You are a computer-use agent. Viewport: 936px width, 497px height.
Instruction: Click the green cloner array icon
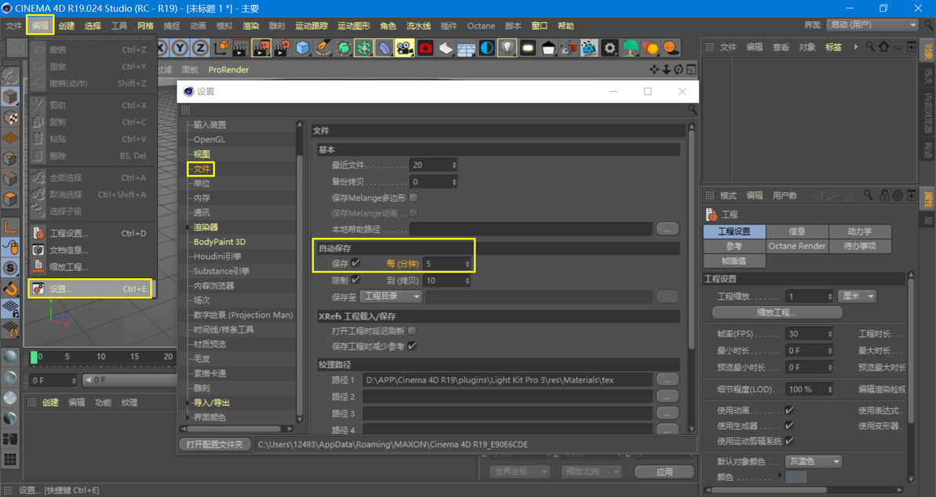(x=364, y=48)
